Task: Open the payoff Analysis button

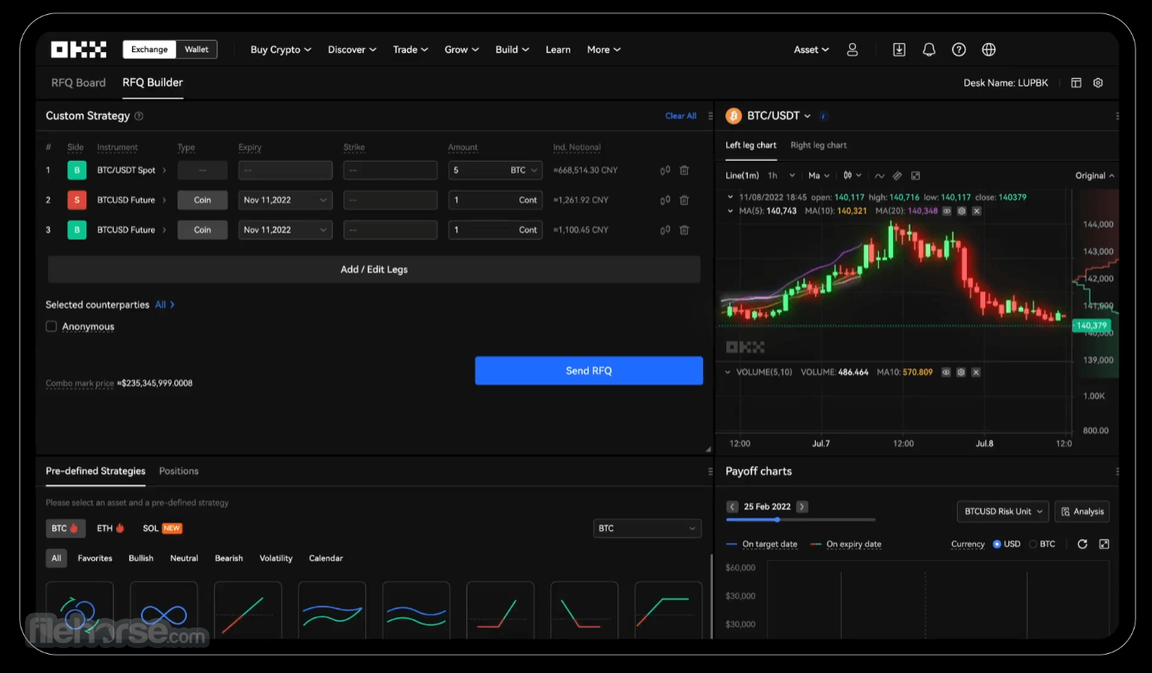Action: pos(1082,512)
